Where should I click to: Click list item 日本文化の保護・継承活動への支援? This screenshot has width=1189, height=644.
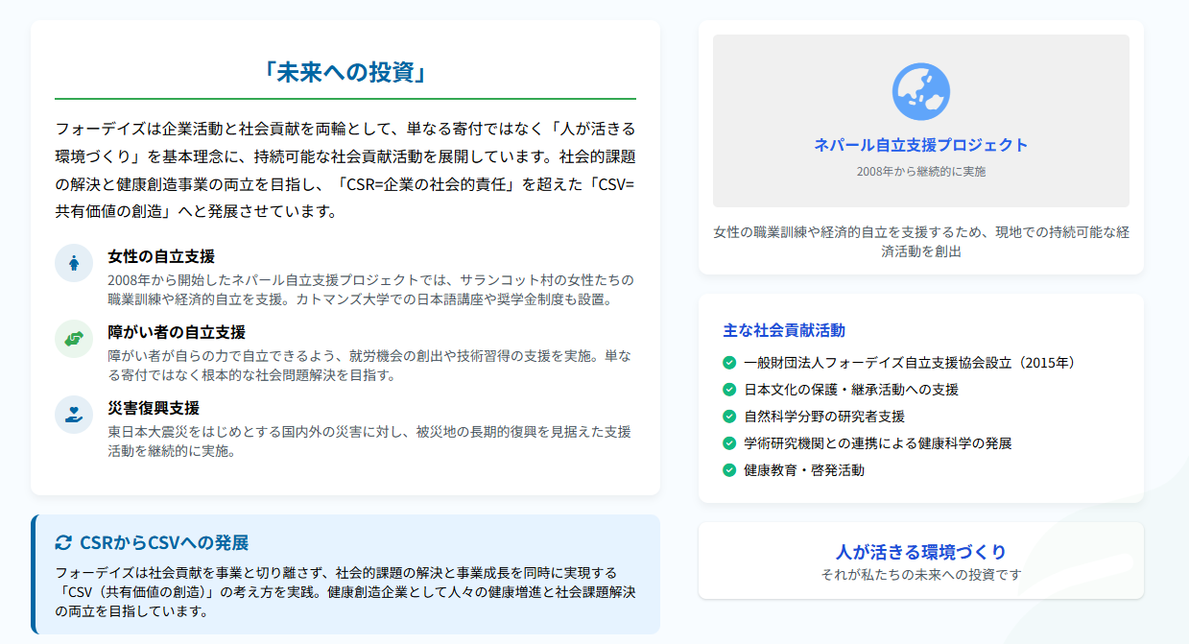coord(851,390)
